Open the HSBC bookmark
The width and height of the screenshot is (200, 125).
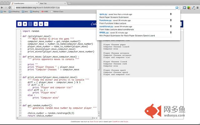[45, 12]
